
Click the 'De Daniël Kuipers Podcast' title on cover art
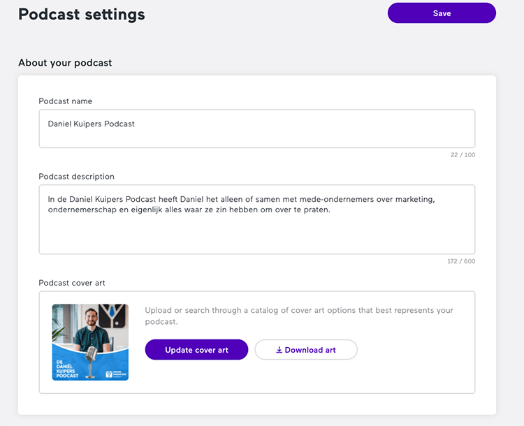68,369
